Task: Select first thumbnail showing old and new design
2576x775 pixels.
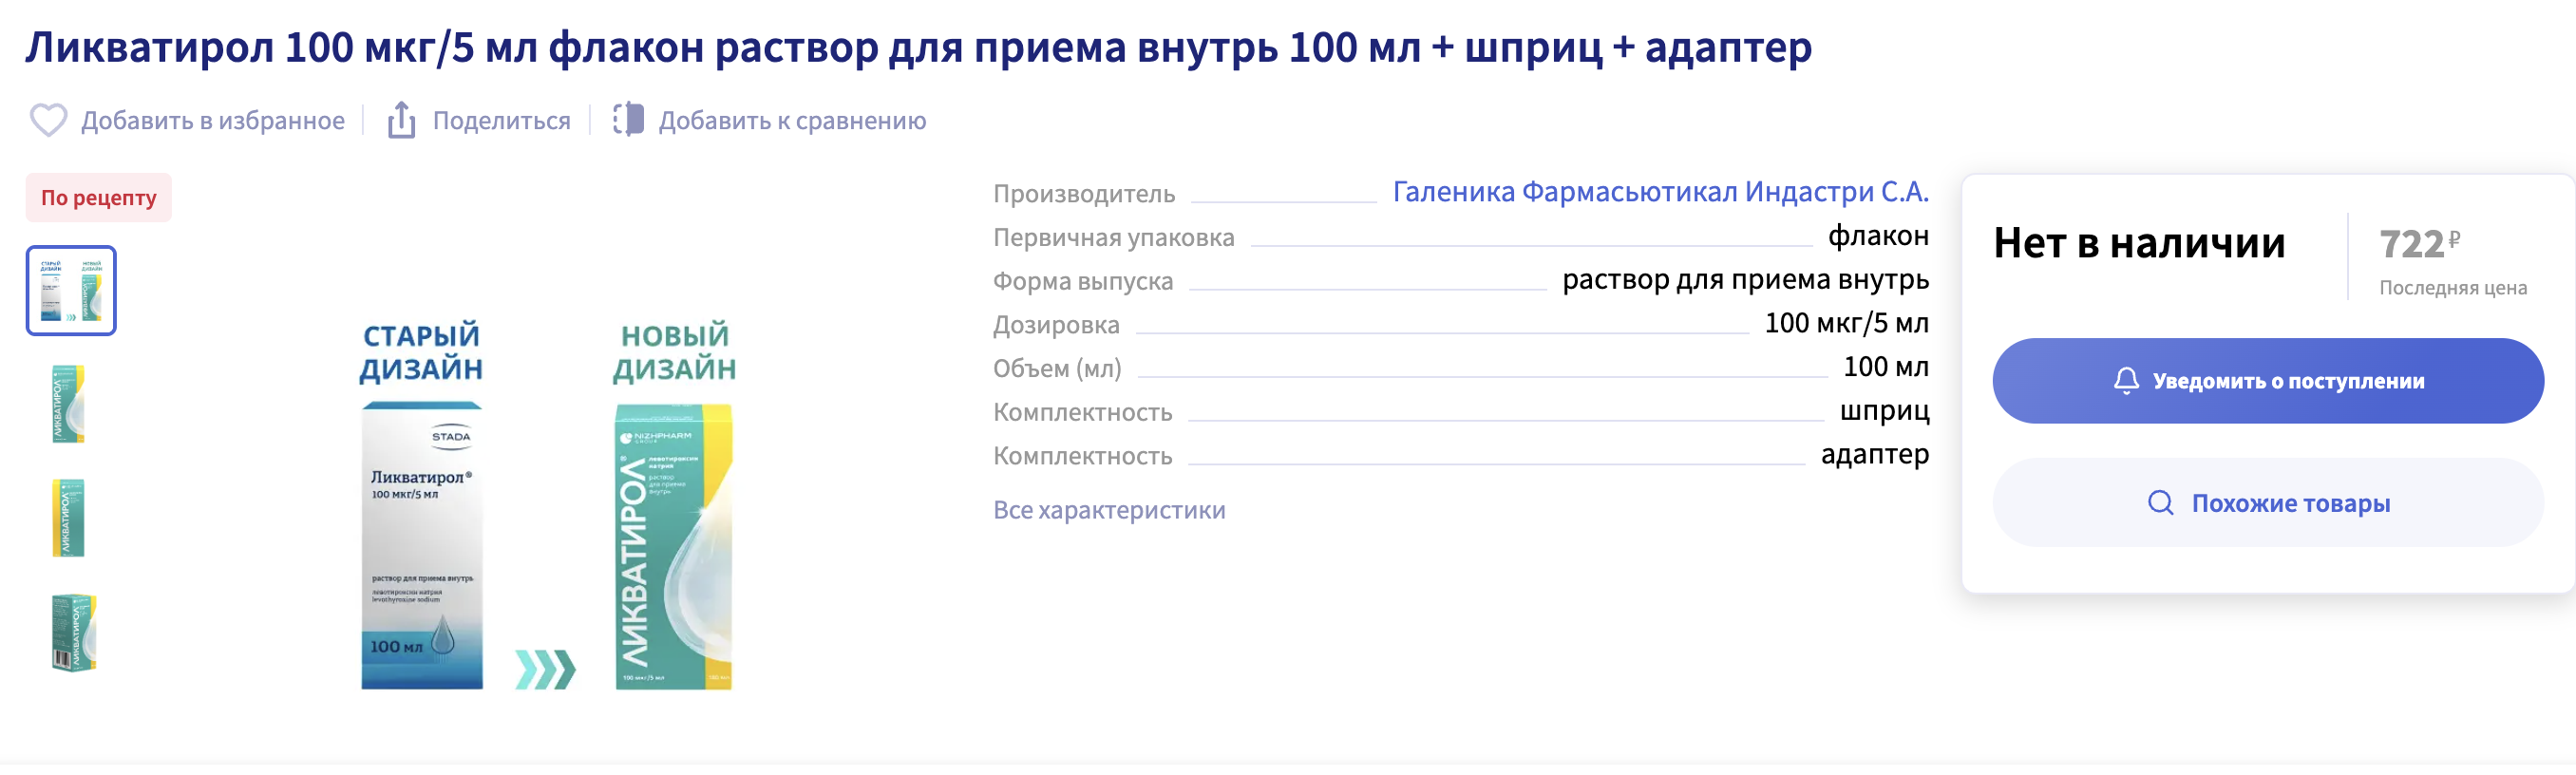Action: pyautogui.click(x=71, y=291)
